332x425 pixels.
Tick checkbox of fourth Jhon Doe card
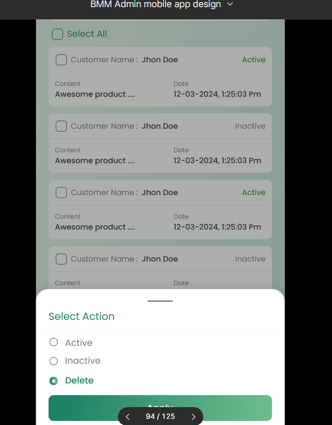61,259
